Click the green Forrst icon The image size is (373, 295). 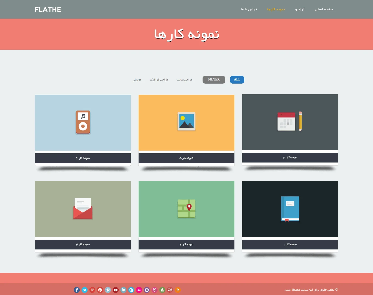162,290
